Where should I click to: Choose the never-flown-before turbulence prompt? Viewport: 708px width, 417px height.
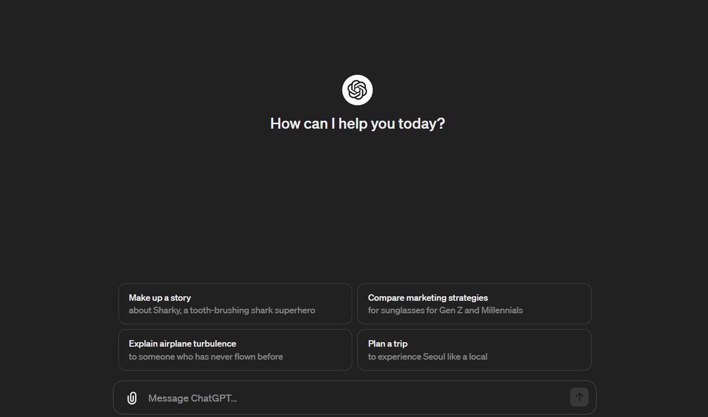click(235, 349)
